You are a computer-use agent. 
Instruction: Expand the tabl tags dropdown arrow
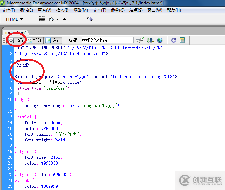(x=70, y=19)
